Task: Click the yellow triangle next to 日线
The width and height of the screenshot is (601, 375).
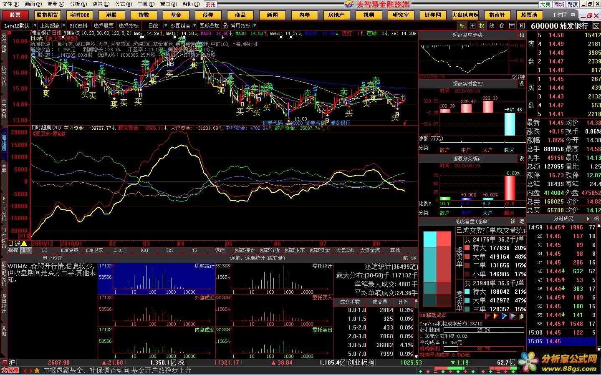Action: click(24, 244)
